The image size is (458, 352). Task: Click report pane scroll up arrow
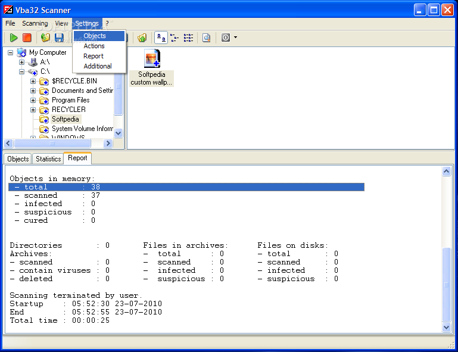446,171
